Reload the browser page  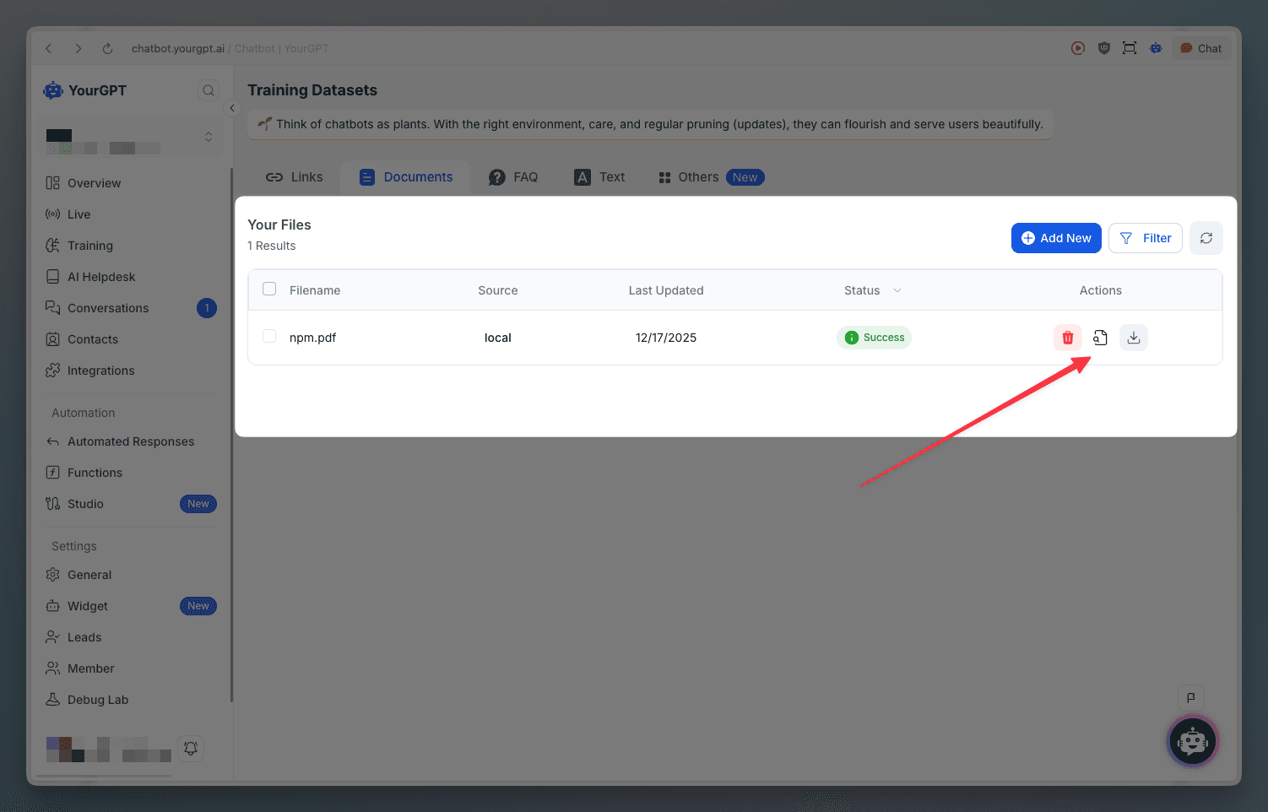(107, 49)
